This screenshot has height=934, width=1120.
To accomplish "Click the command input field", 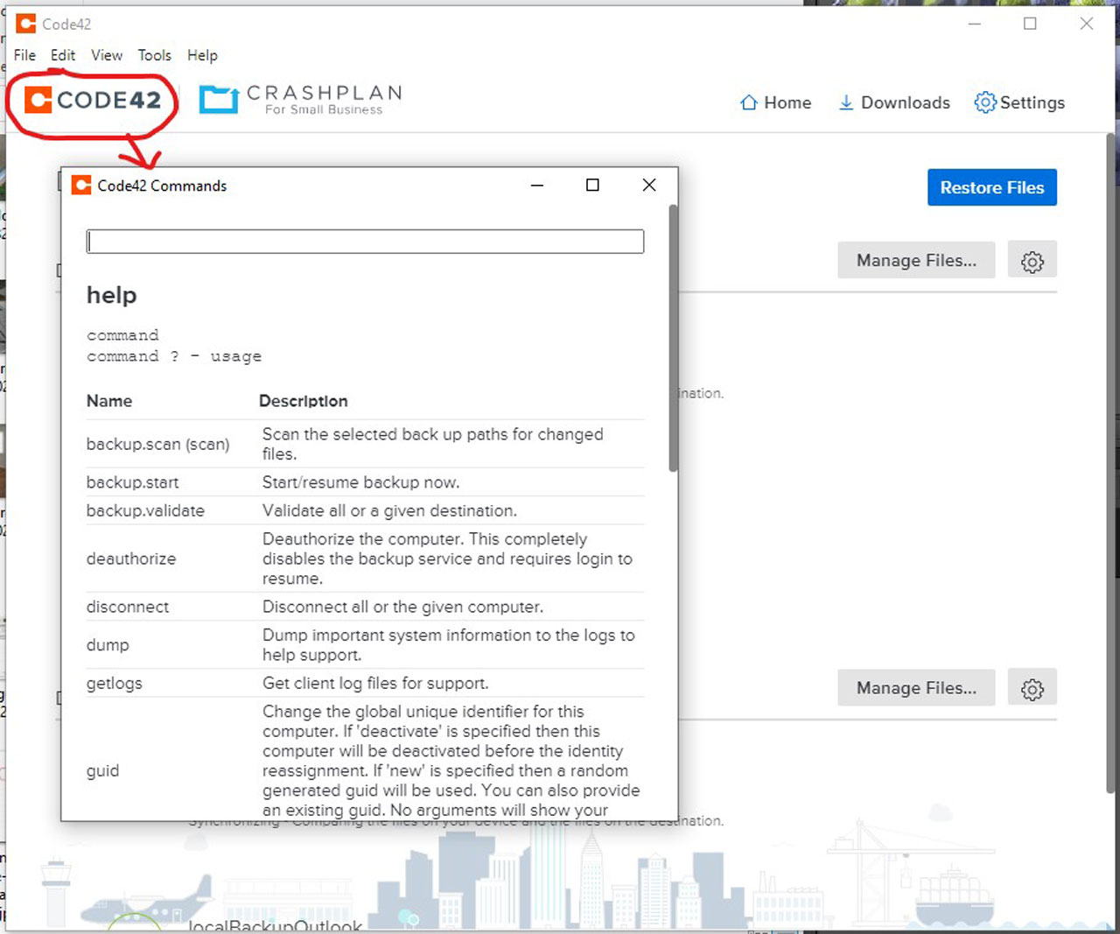I will pyautogui.click(x=365, y=241).
